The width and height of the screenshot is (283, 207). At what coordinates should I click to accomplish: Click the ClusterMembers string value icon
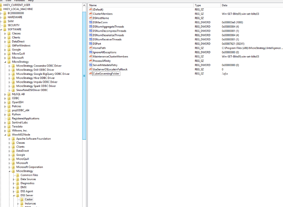point(90,14)
